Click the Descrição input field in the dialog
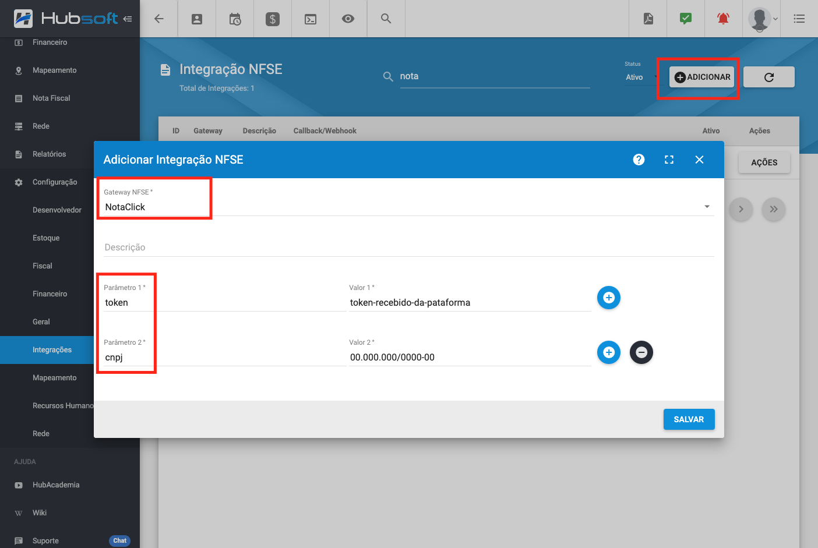The width and height of the screenshot is (818, 548). click(x=408, y=248)
